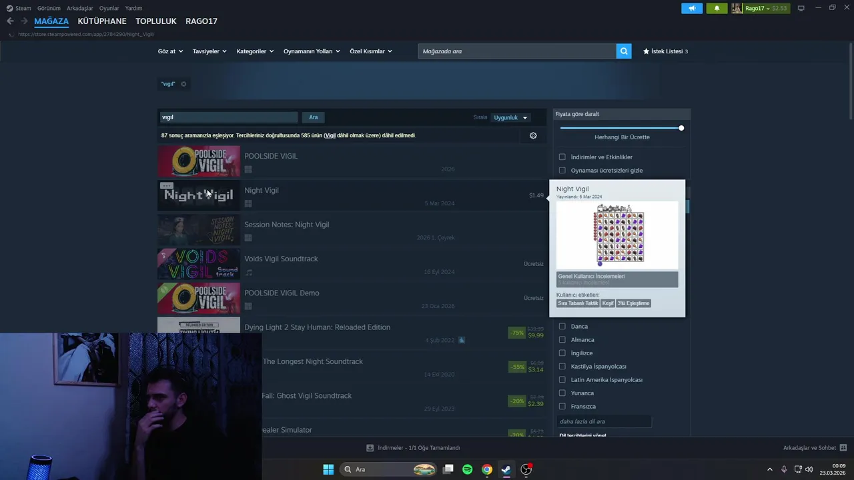Switch to the KÜTÜPHANE tab
Image resolution: width=854 pixels, height=480 pixels.
click(102, 21)
